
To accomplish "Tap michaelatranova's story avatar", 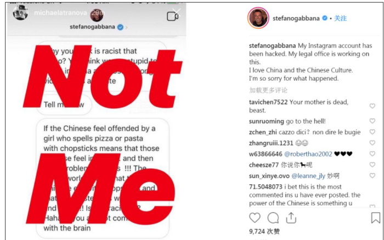I will click(x=21, y=11).
